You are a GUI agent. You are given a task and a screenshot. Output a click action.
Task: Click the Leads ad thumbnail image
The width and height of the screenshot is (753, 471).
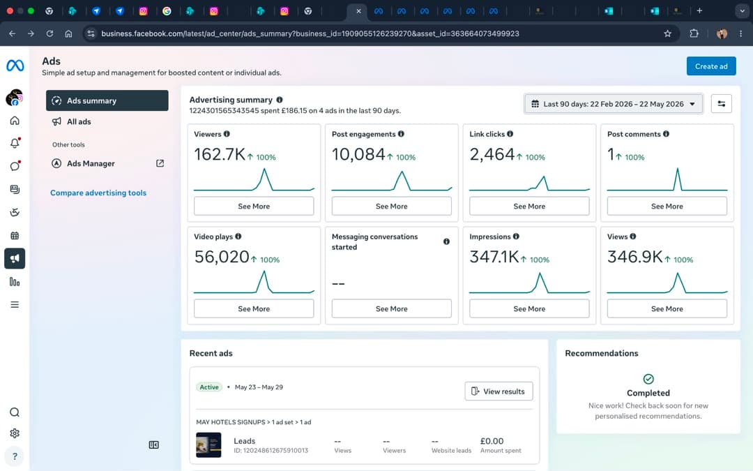point(208,445)
